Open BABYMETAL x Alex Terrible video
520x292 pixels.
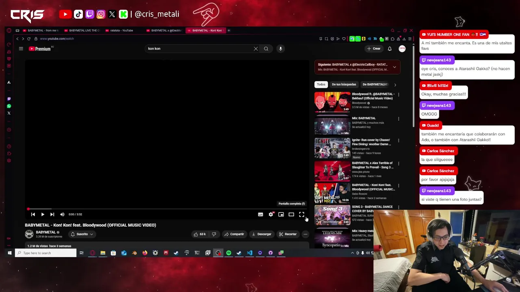coord(332,171)
